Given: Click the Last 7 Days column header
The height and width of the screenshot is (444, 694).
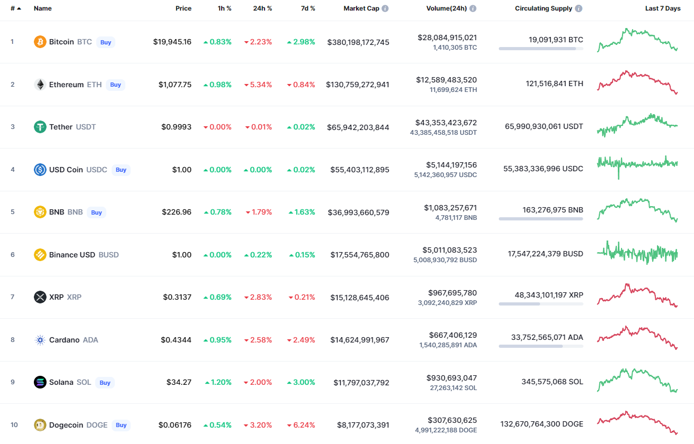Looking at the screenshot, I should (663, 8).
